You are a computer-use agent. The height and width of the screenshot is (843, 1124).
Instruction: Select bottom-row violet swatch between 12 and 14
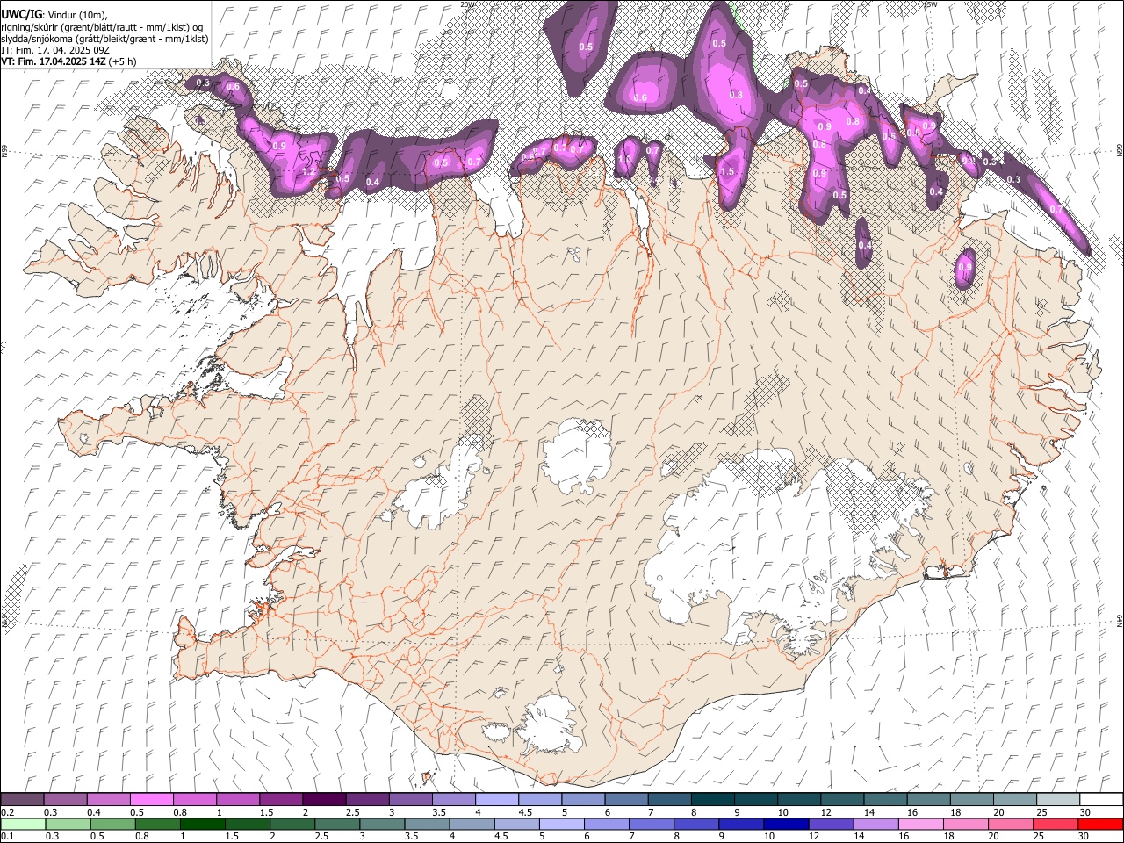coord(831,824)
